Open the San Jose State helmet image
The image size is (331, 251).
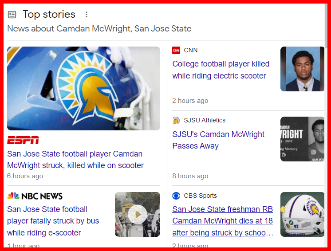point(83,88)
